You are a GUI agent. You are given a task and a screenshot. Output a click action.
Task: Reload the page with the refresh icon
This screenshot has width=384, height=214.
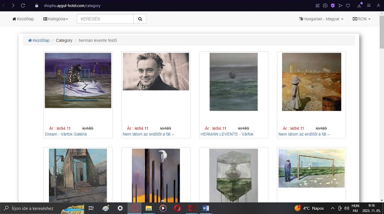pyautogui.click(x=23, y=5)
